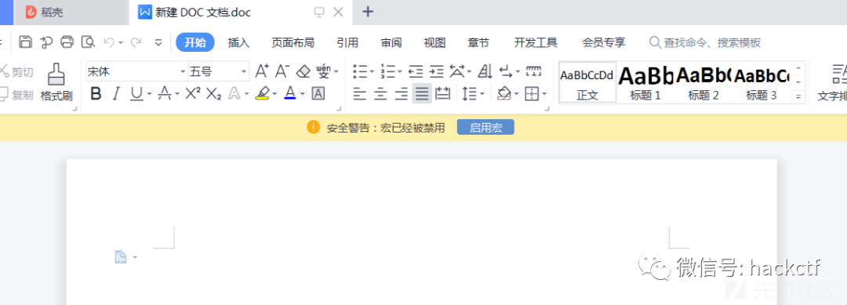Center align text
The width and height of the screenshot is (847, 305).
(381, 94)
